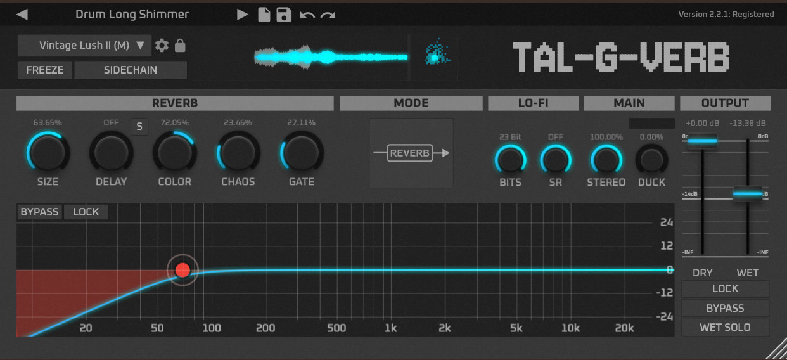Click the MAIN section header
The height and width of the screenshot is (360, 787).
(x=629, y=103)
